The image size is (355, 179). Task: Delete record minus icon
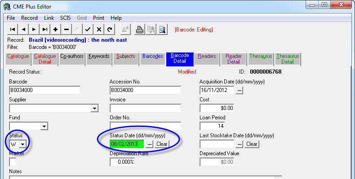pyautogui.click(x=67, y=29)
